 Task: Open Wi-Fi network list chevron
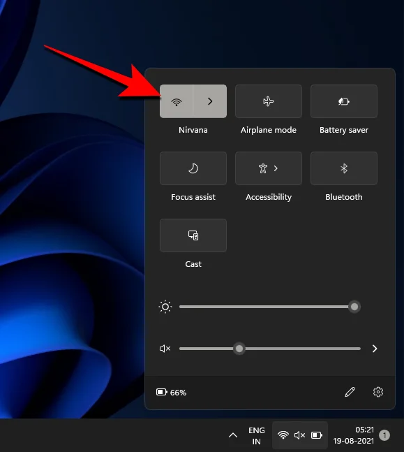(210, 101)
